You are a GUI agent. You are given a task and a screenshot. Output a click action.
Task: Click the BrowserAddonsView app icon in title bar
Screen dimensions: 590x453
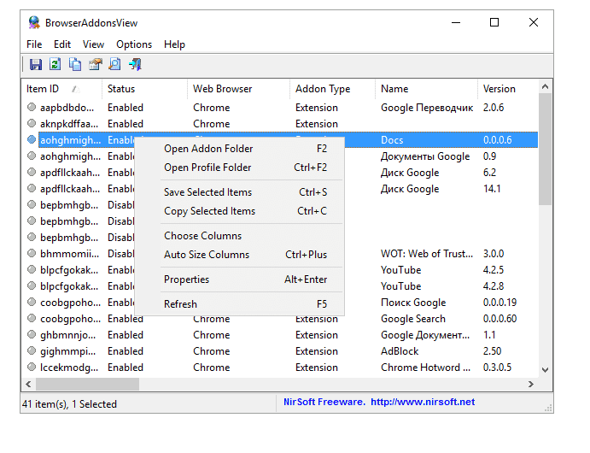click(x=33, y=23)
